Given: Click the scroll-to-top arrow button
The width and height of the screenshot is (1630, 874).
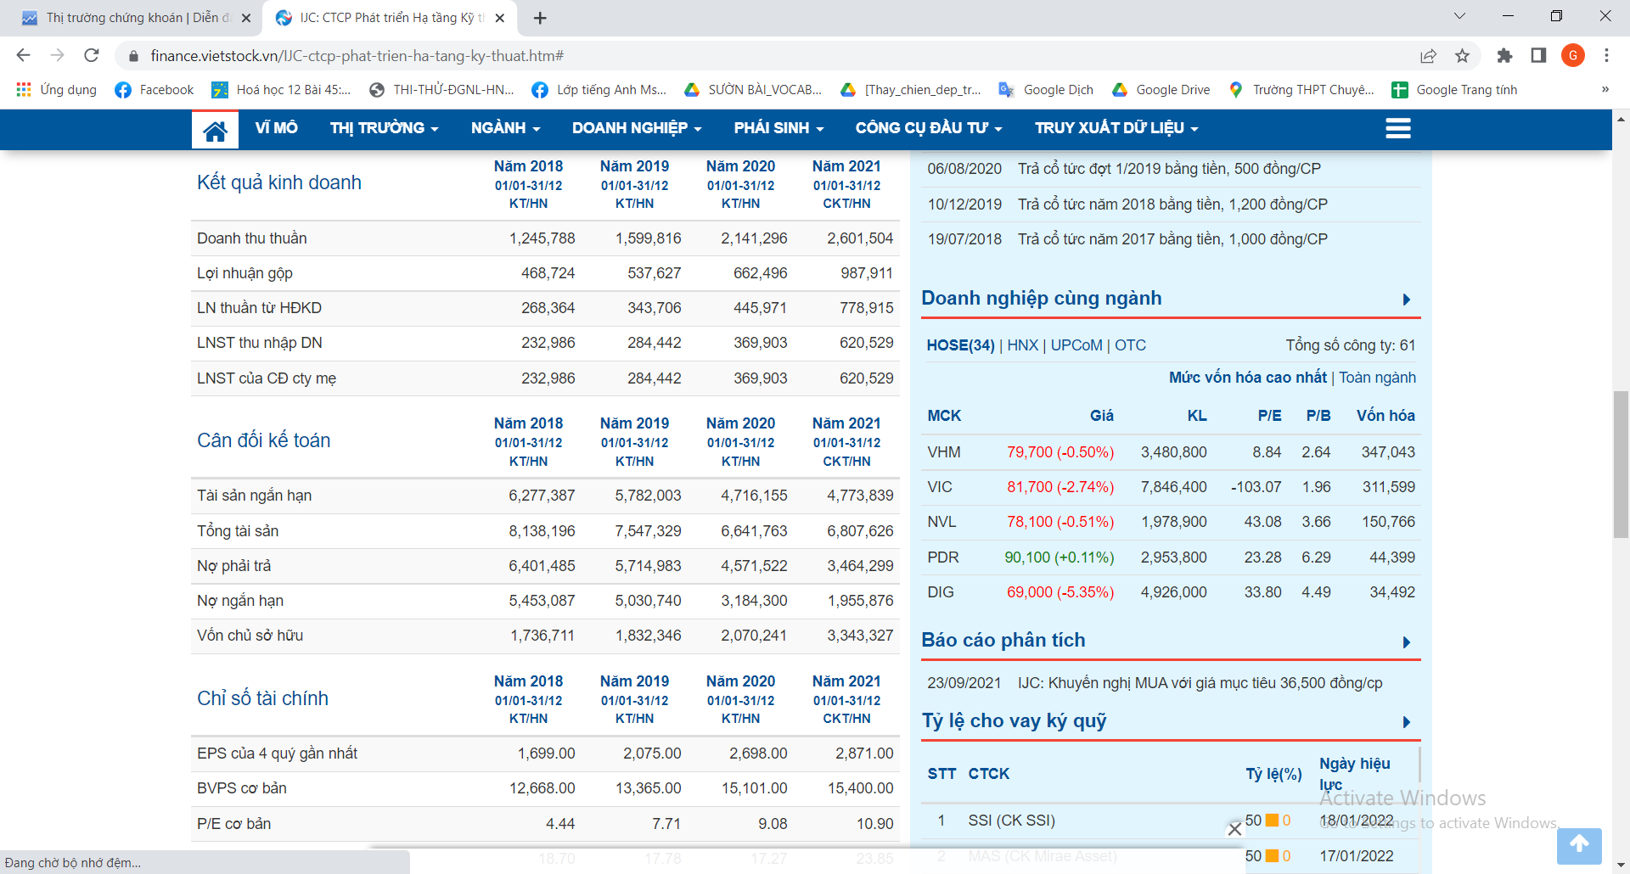Looking at the screenshot, I should [x=1579, y=845].
